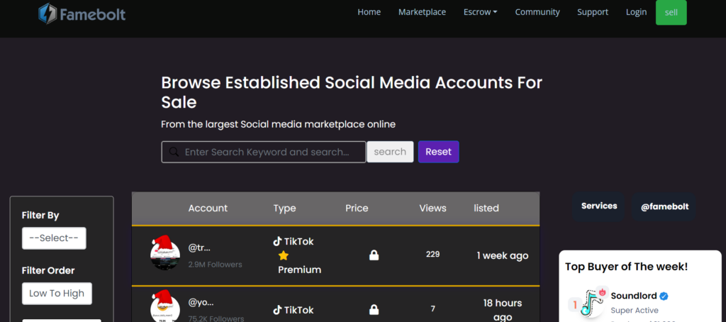Click the TikTok icon in @yo... row

277,310
